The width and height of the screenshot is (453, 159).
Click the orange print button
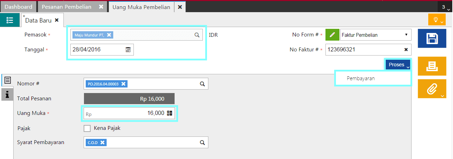[431, 66]
